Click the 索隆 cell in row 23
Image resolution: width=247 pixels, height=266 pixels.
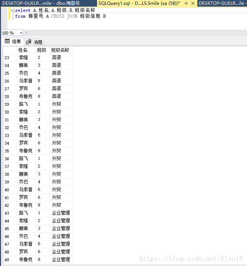pos(26,58)
